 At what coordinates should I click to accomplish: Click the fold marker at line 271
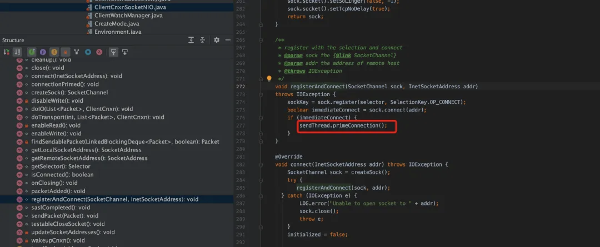261,79
